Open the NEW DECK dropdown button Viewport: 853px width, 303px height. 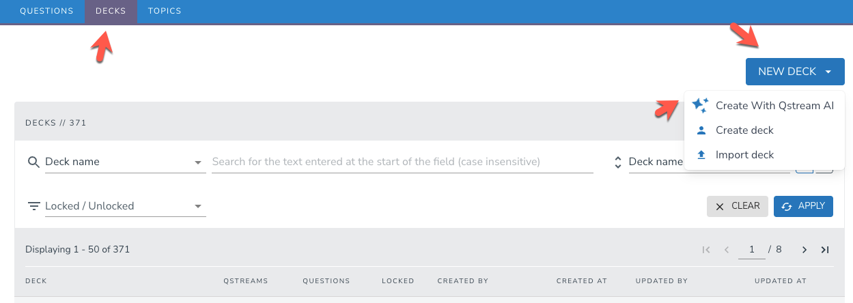[x=795, y=72]
